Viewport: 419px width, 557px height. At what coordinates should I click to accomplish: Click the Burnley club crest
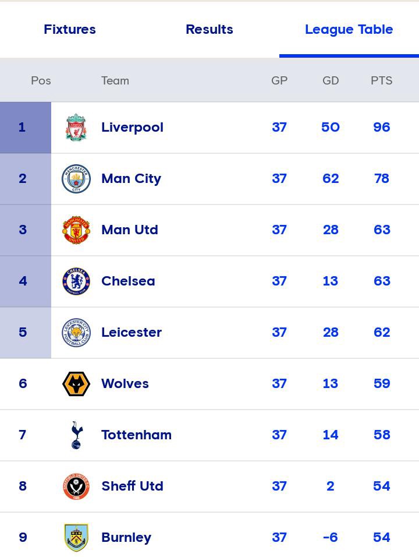coord(76,538)
